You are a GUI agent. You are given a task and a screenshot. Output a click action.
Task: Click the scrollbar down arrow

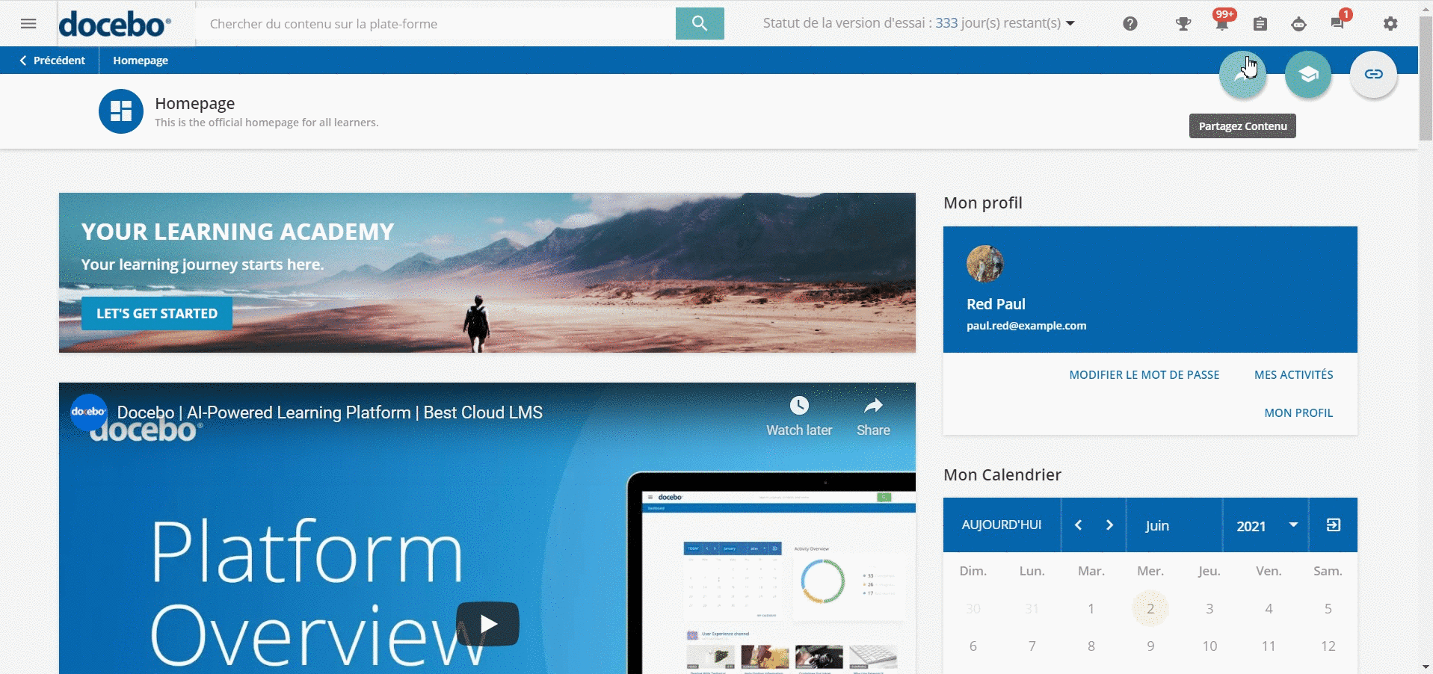click(x=1426, y=667)
